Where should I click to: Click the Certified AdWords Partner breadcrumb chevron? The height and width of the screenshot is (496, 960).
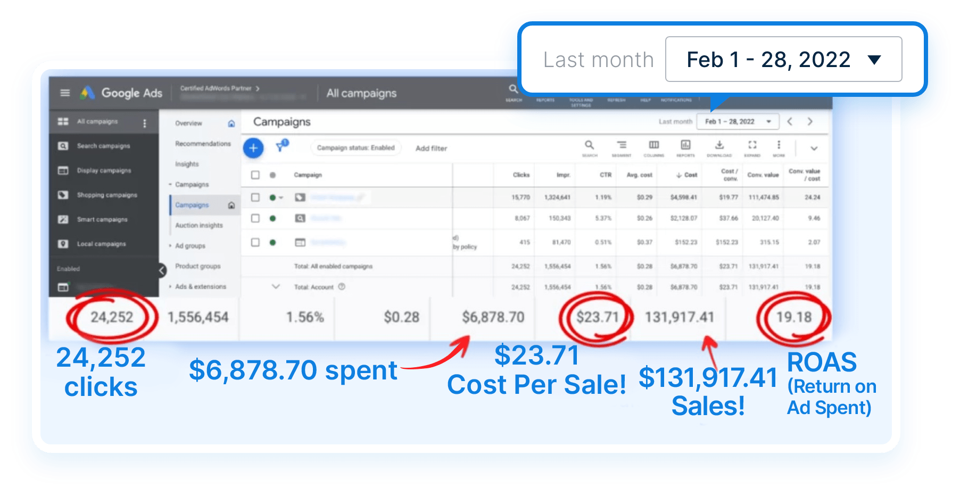click(258, 88)
